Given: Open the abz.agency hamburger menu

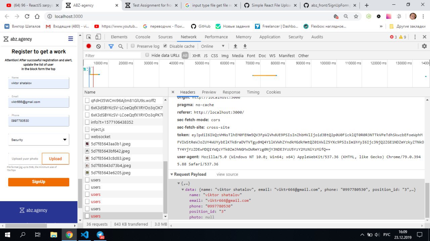Looking at the screenshot, I should (71, 39).
